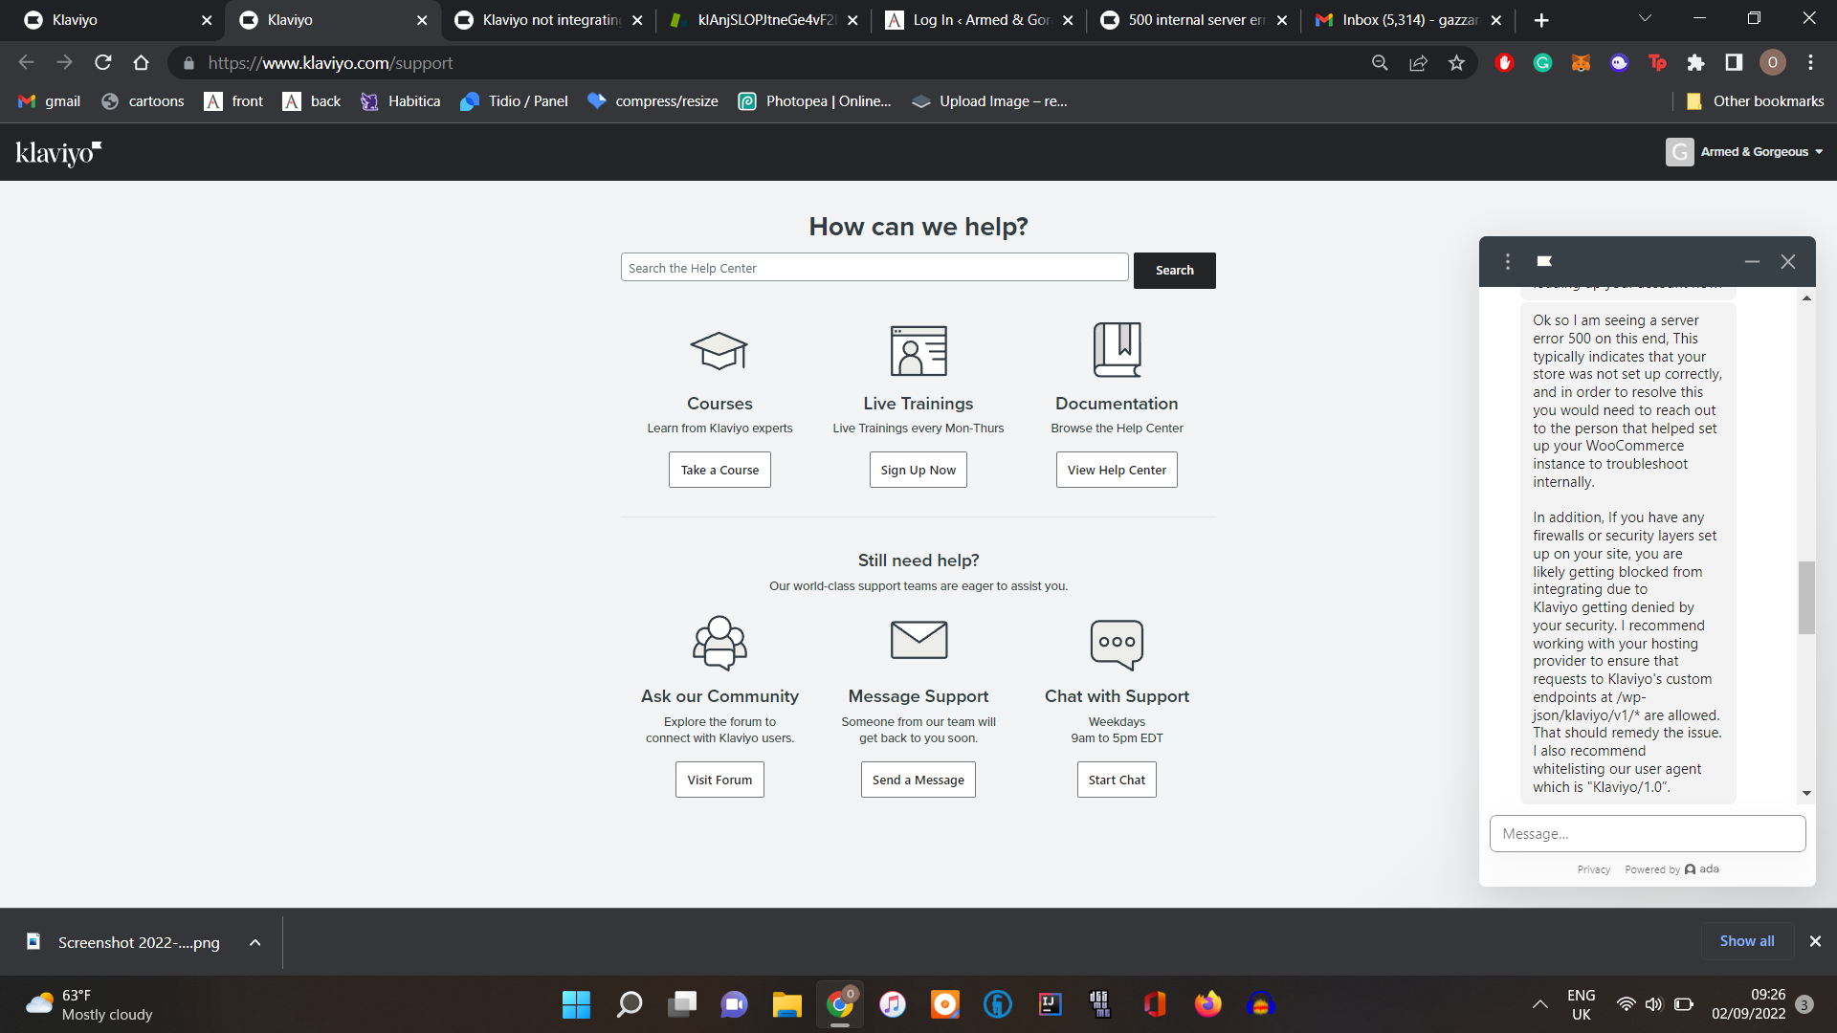Click the chat Message input field
The image size is (1837, 1033).
coord(1648,833)
